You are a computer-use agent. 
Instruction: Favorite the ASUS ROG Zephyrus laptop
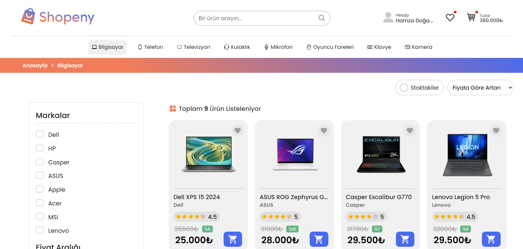click(324, 130)
